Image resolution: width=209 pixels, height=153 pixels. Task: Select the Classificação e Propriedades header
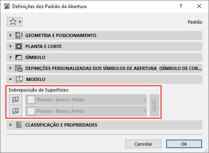[104, 125]
